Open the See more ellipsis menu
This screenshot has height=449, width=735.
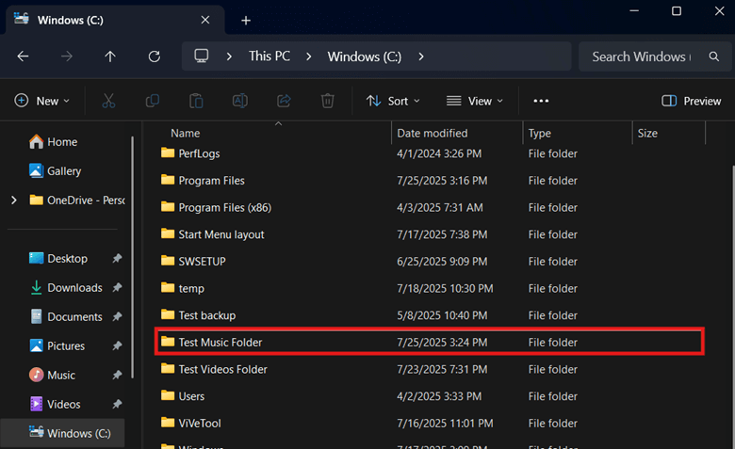(x=541, y=101)
